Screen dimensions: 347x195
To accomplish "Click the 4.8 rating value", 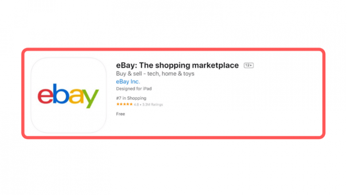I will [x=136, y=104].
